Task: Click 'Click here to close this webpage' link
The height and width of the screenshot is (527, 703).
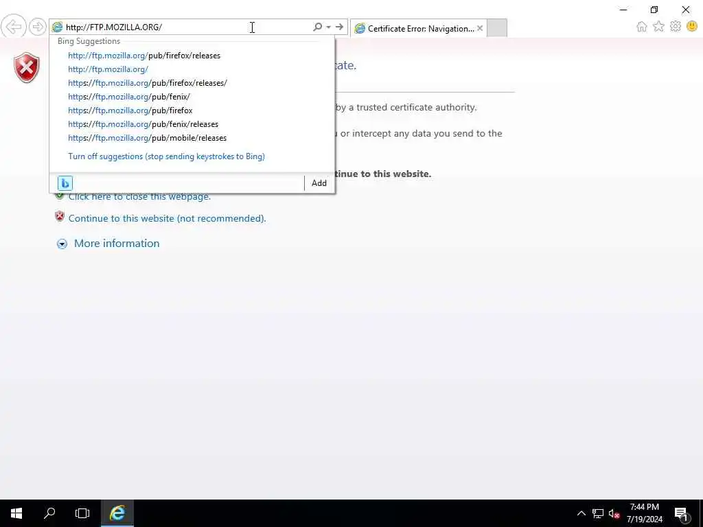Action: click(x=139, y=196)
